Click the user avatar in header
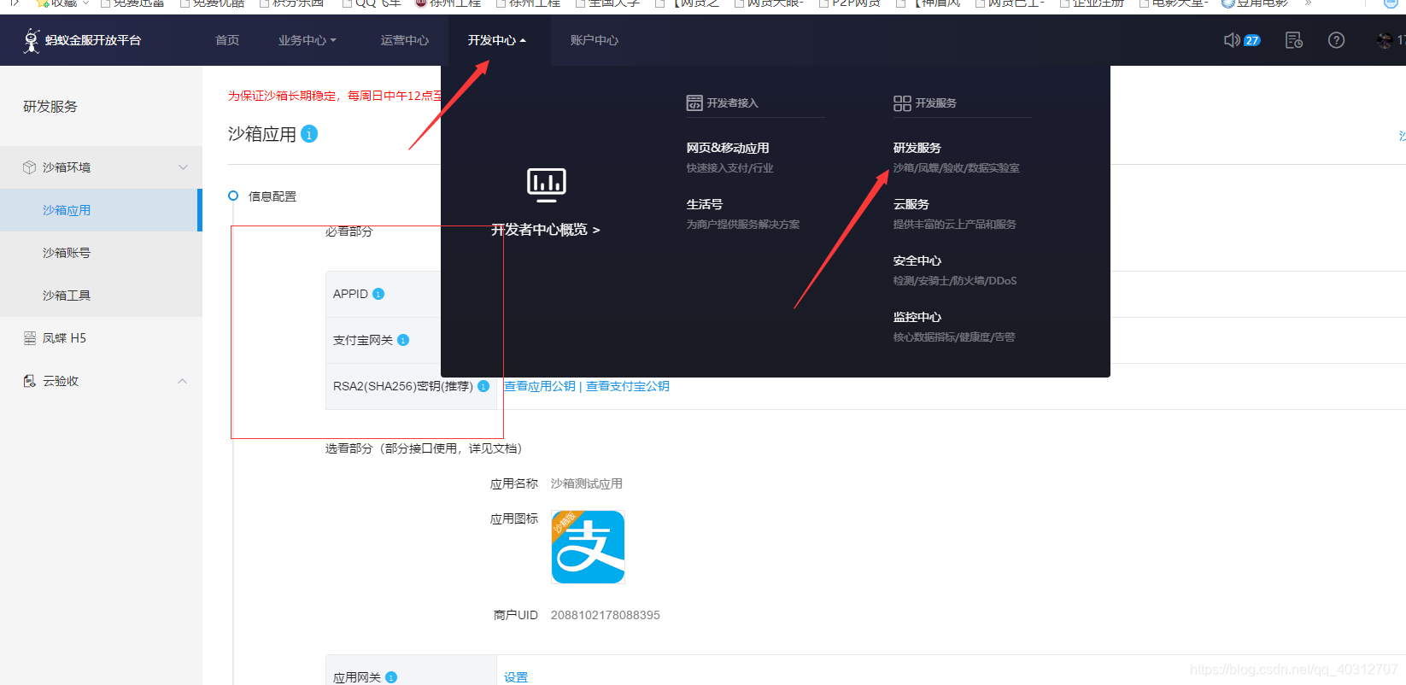This screenshot has width=1406, height=685. click(1385, 40)
